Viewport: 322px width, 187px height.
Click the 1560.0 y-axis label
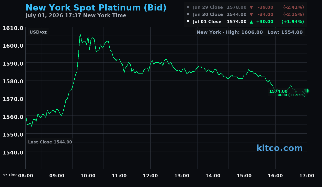[x=13, y=117]
